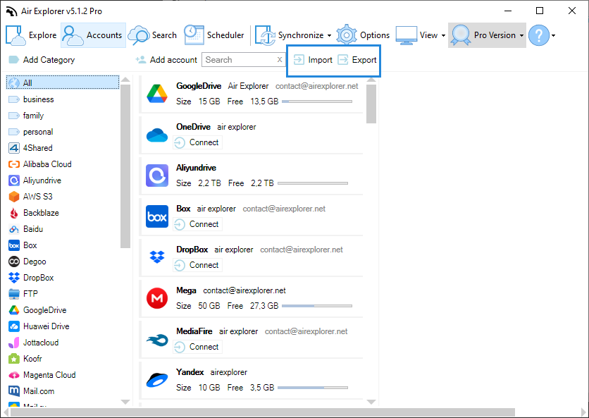Screen dimensions: 589x418
Task: Click the accounts list scrollbar thumb
Action: tap(371, 104)
